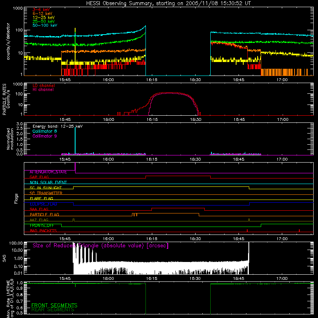318x318 pixels.
Task: Click the NON_SOLAR_EVENT flag label
Action: (48, 182)
